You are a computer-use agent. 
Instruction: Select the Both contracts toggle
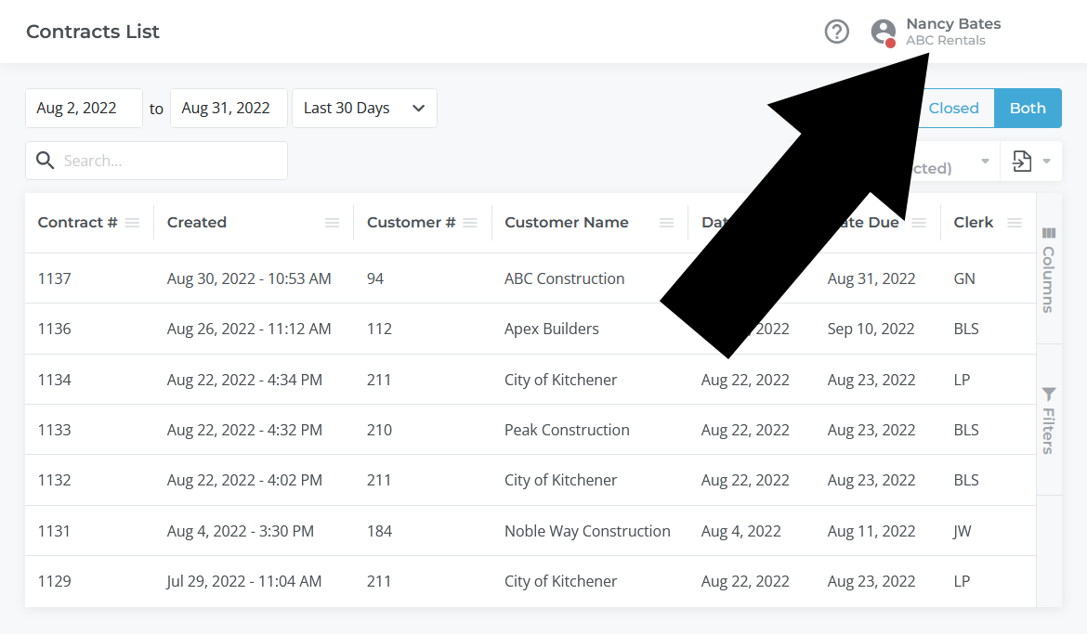tap(1028, 109)
